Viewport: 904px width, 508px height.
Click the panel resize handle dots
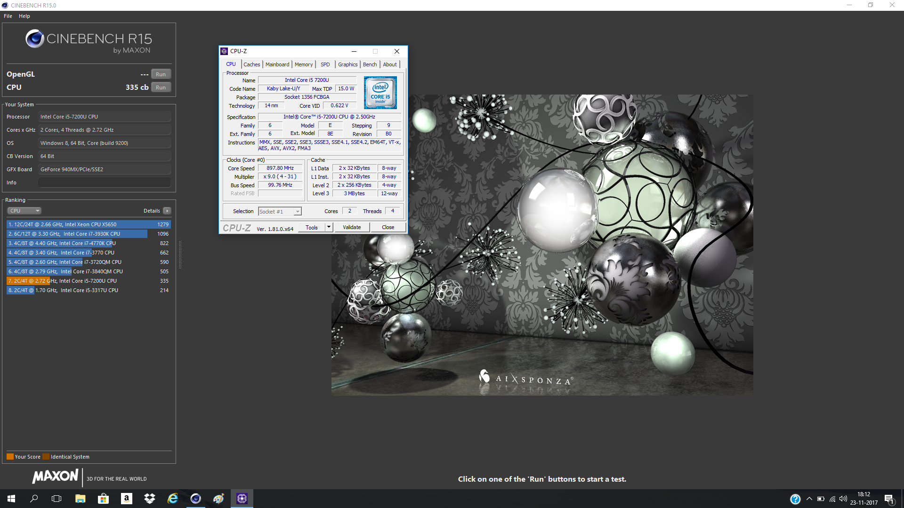(x=180, y=255)
